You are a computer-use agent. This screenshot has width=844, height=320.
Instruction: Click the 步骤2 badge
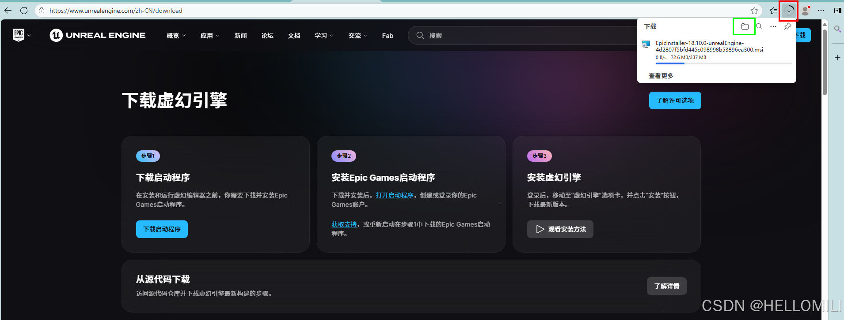click(344, 156)
